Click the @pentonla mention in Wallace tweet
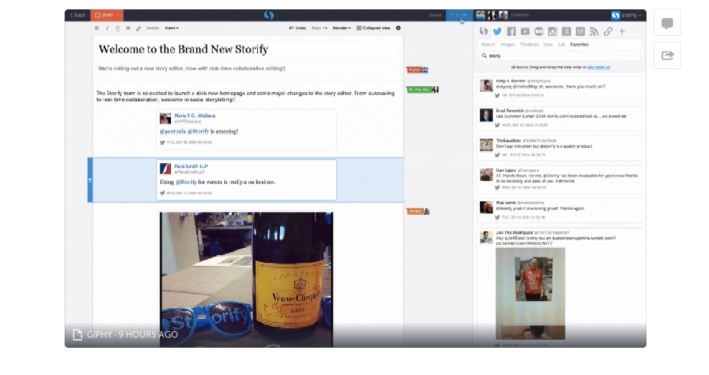Viewport: 709px width, 375px height. click(172, 131)
